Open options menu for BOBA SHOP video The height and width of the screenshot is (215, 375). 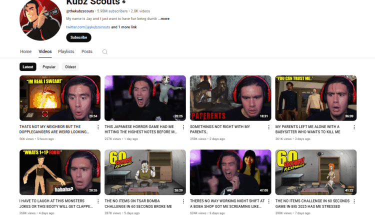269,201
